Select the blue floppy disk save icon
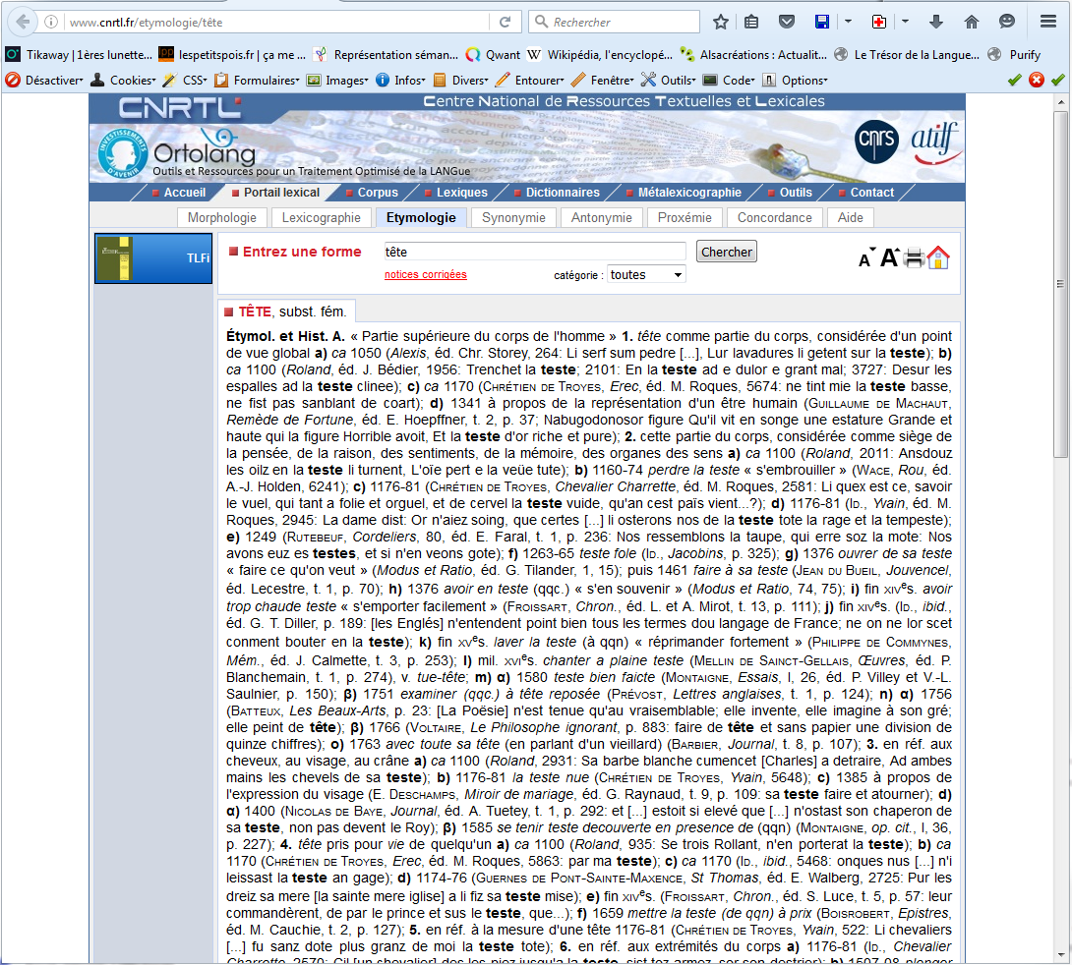Screen dimensions: 1072x965 pyautogui.click(x=822, y=22)
